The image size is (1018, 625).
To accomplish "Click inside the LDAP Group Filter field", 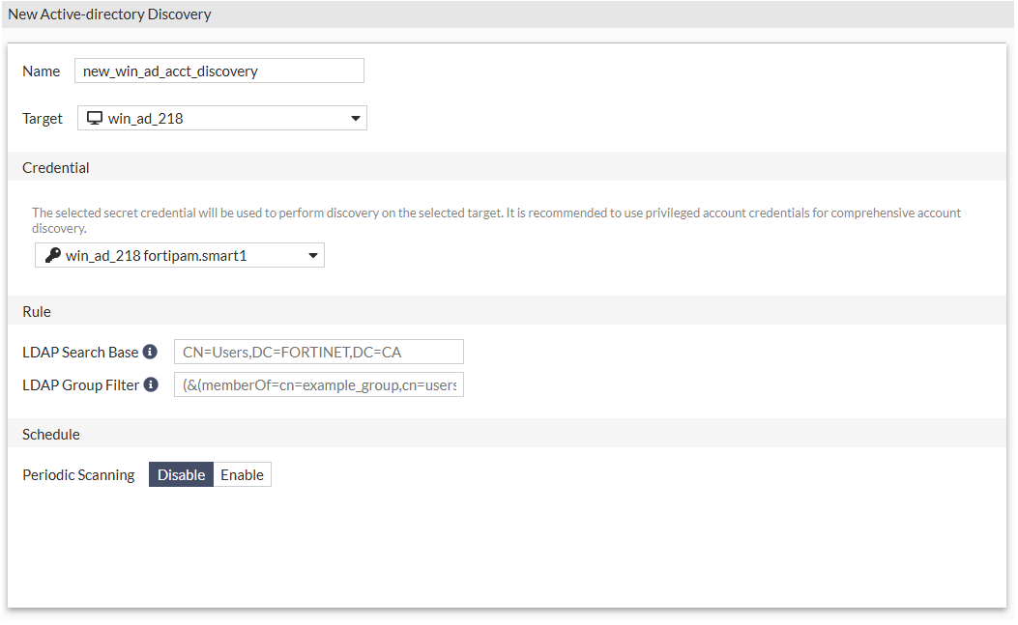I will tap(318, 384).
